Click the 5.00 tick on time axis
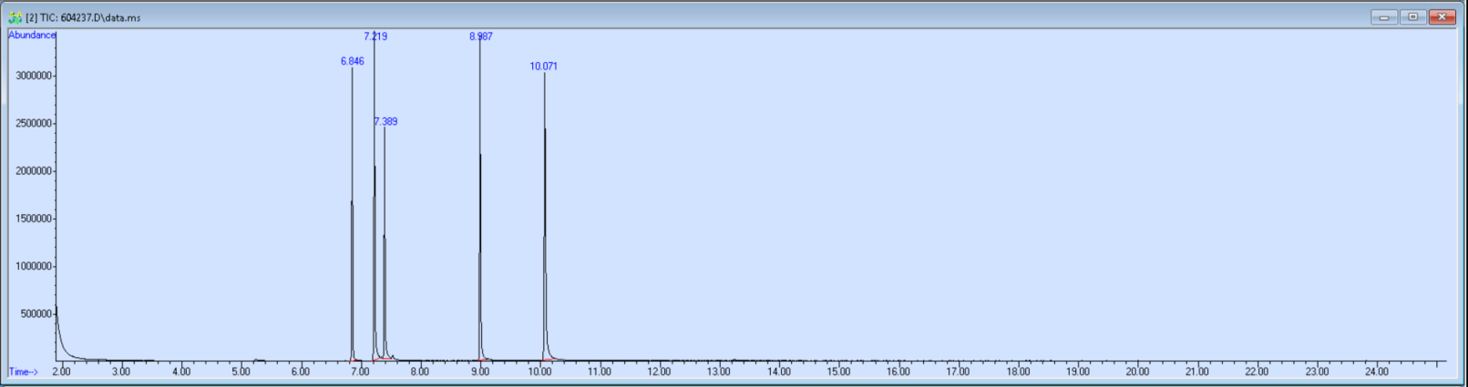 point(241,372)
